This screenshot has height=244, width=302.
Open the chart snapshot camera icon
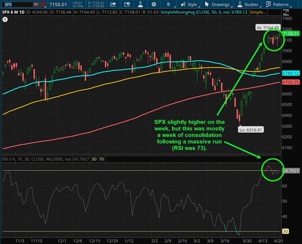127,4
